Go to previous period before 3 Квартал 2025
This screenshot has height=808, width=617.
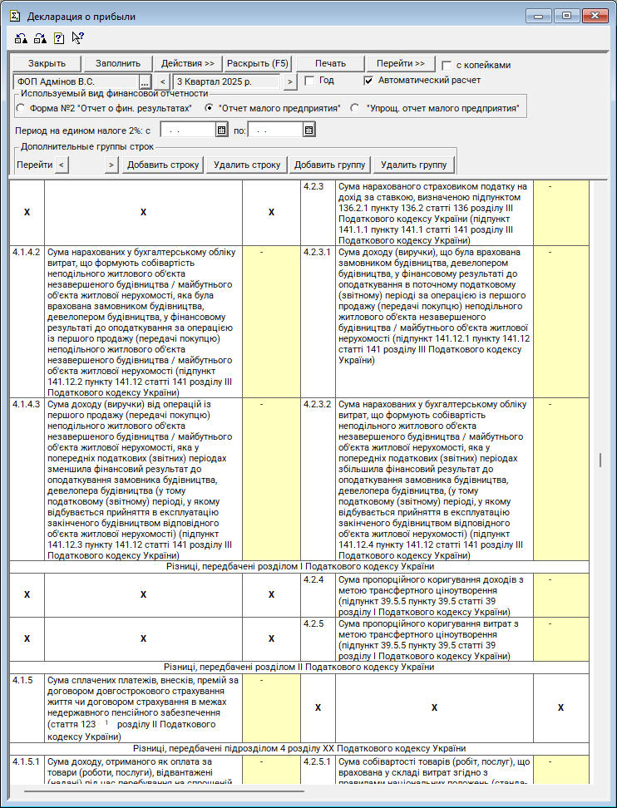(163, 81)
